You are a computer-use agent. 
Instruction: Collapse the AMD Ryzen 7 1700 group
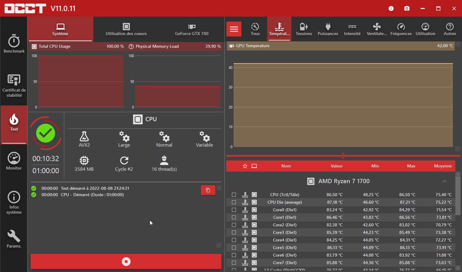coord(444,181)
